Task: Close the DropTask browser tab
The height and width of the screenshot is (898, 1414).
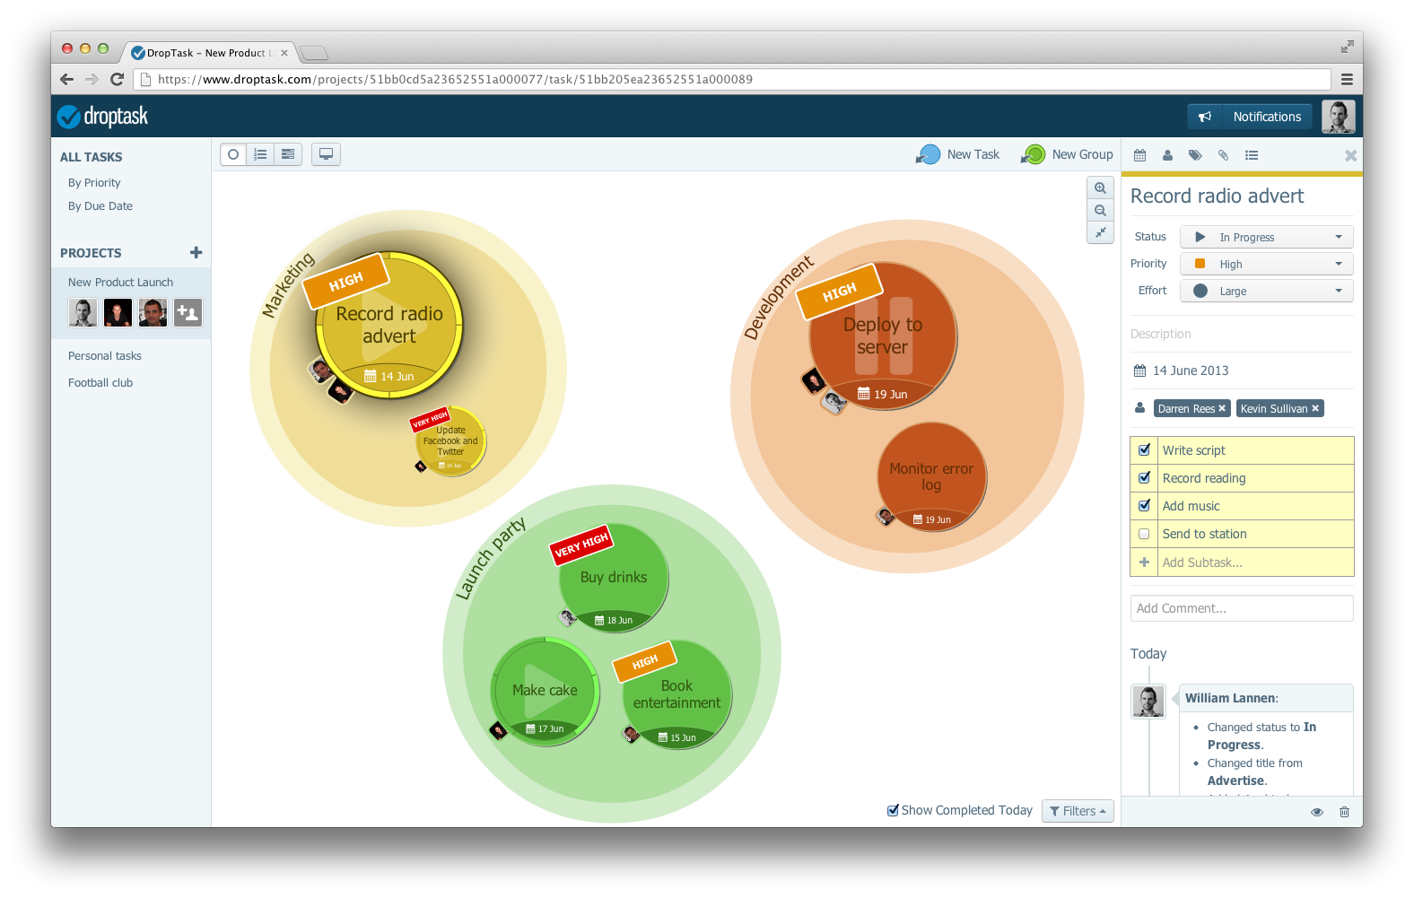Action: click(x=284, y=53)
